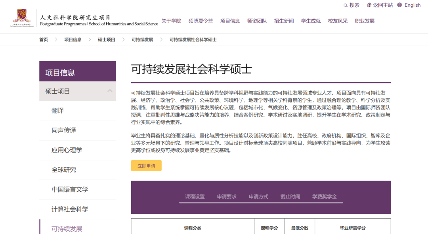
Task: Switch the site language to English
Action: click(x=412, y=5)
